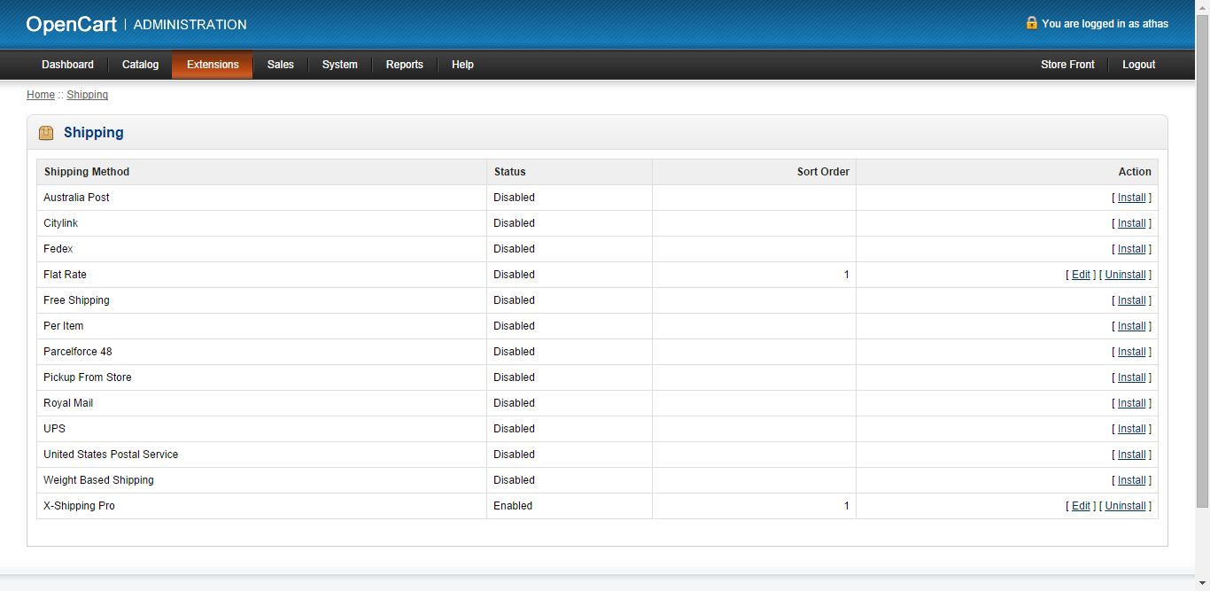Select the Australia Post row name

[76, 198]
